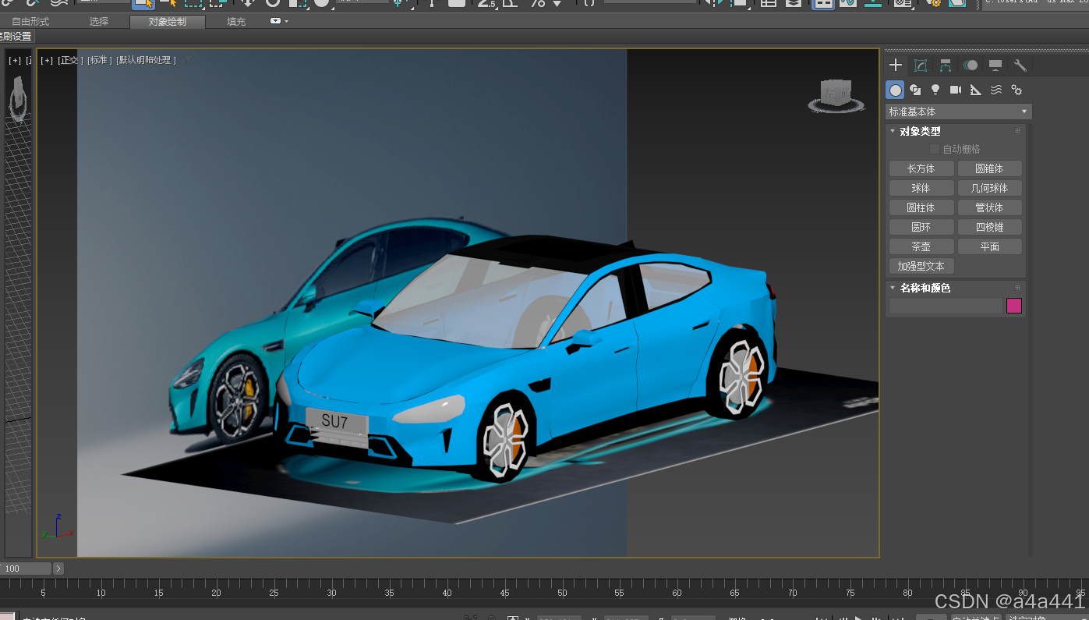This screenshot has width=1089, height=620.
Task: Select the Shapes category icon
Action: point(915,90)
